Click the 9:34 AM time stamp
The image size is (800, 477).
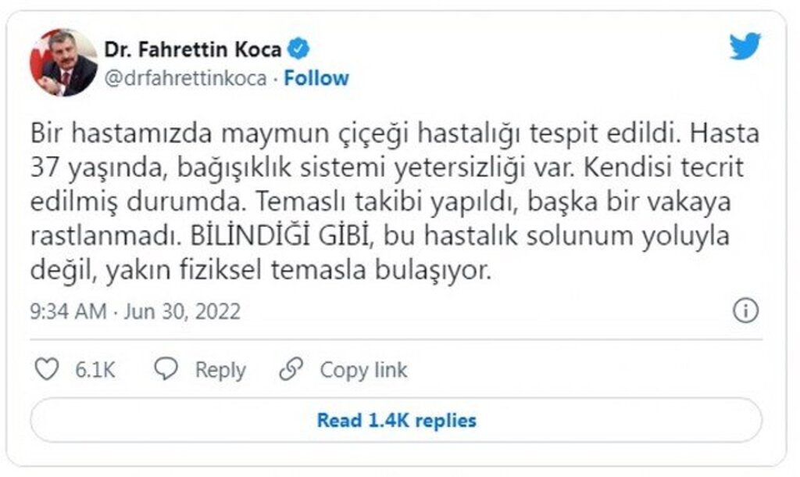click(67, 311)
